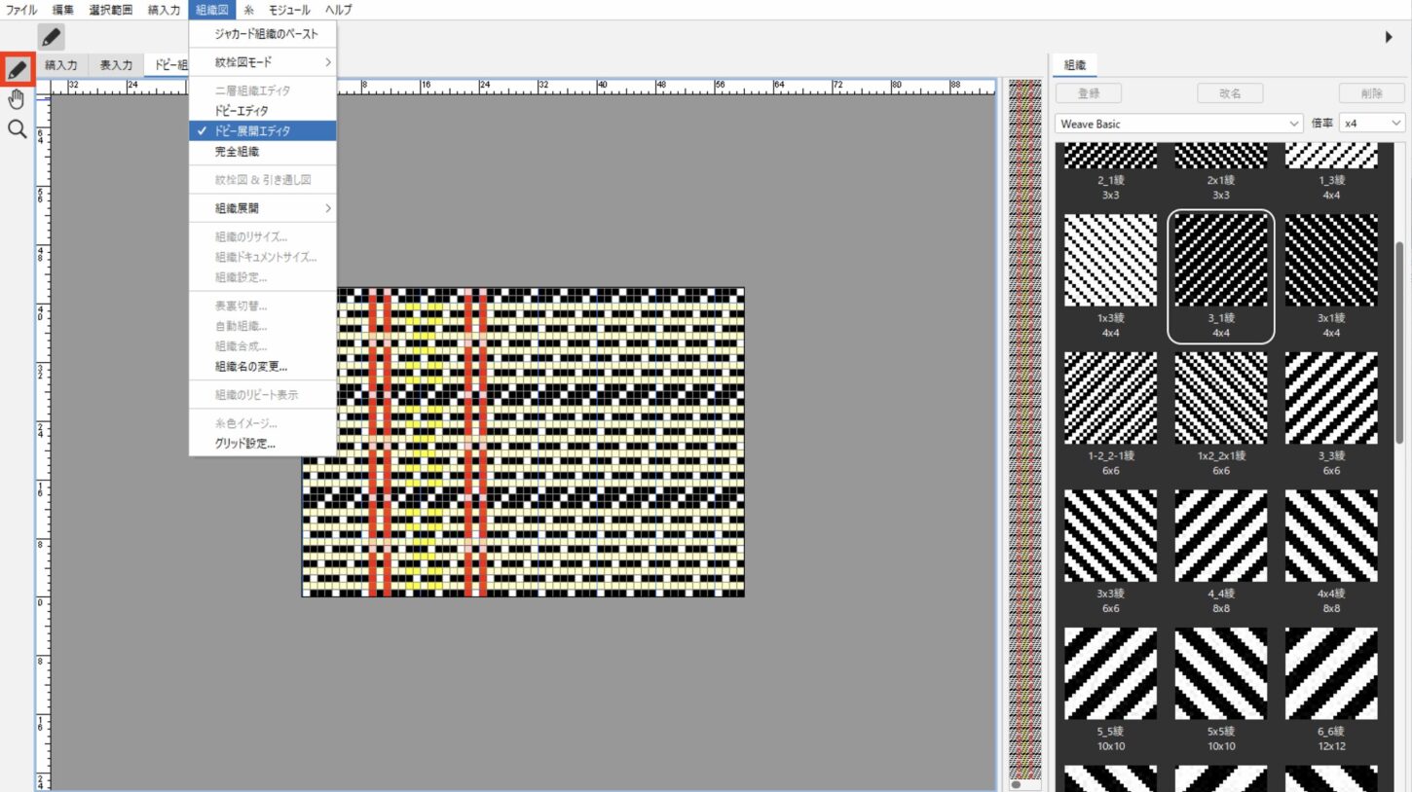Expand the 紋栓図モード submenu
1412x792 pixels.
(x=263, y=62)
